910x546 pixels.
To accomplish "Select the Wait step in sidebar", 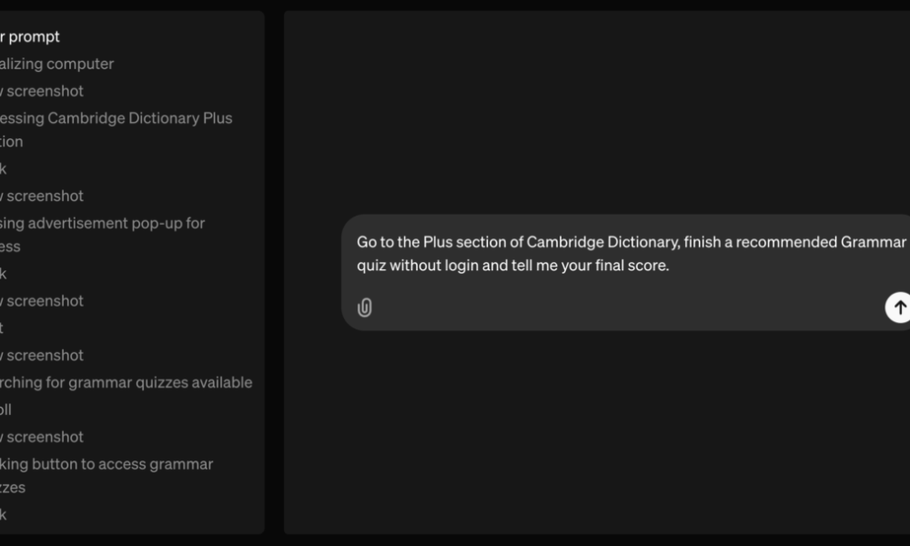I will [x=4, y=328].
